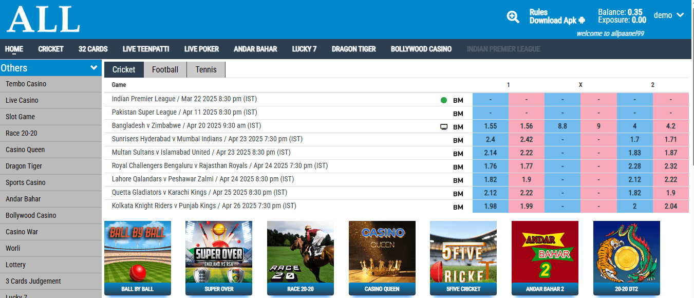The image size is (694, 298).
Task: Collapse the Others sidebar panel
Action: pos(93,67)
